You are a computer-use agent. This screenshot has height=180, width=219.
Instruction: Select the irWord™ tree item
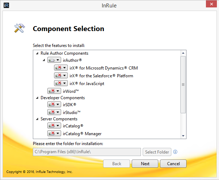click(71, 91)
